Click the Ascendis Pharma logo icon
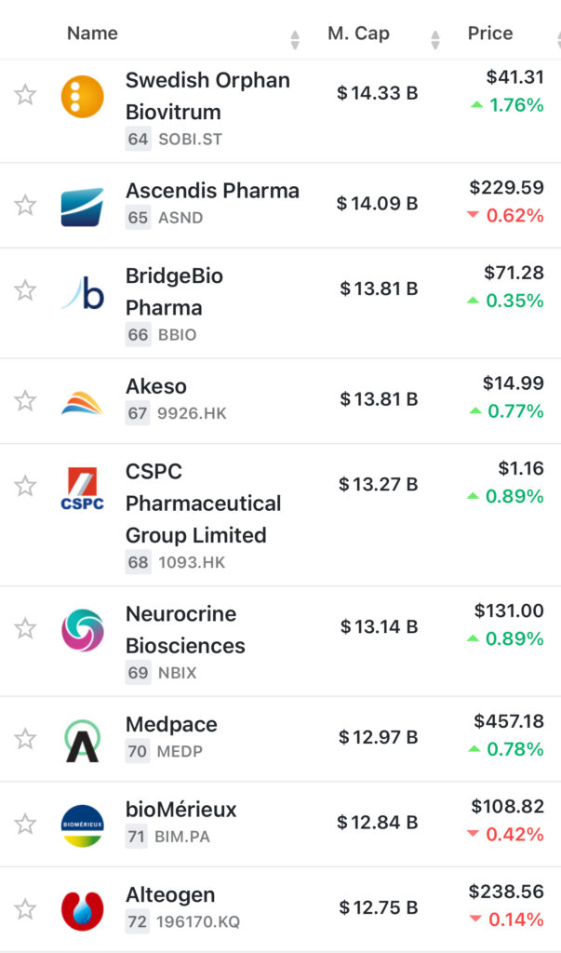Screen dimensions: 561x953 pyautogui.click(x=83, y=207)
